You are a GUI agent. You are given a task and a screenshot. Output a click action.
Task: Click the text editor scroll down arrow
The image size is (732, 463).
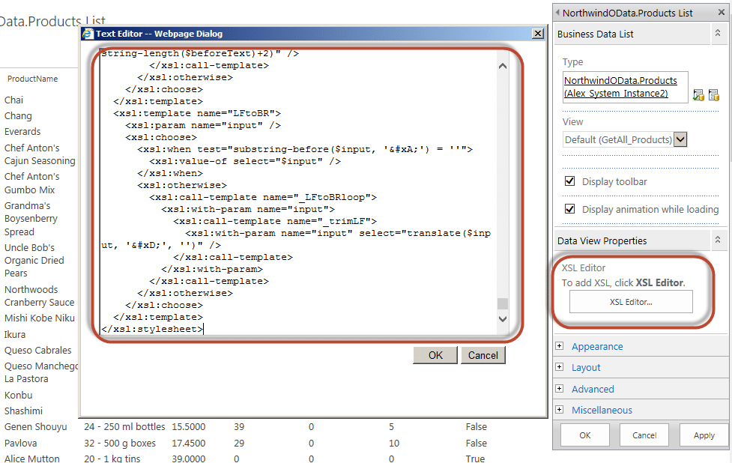502,319
